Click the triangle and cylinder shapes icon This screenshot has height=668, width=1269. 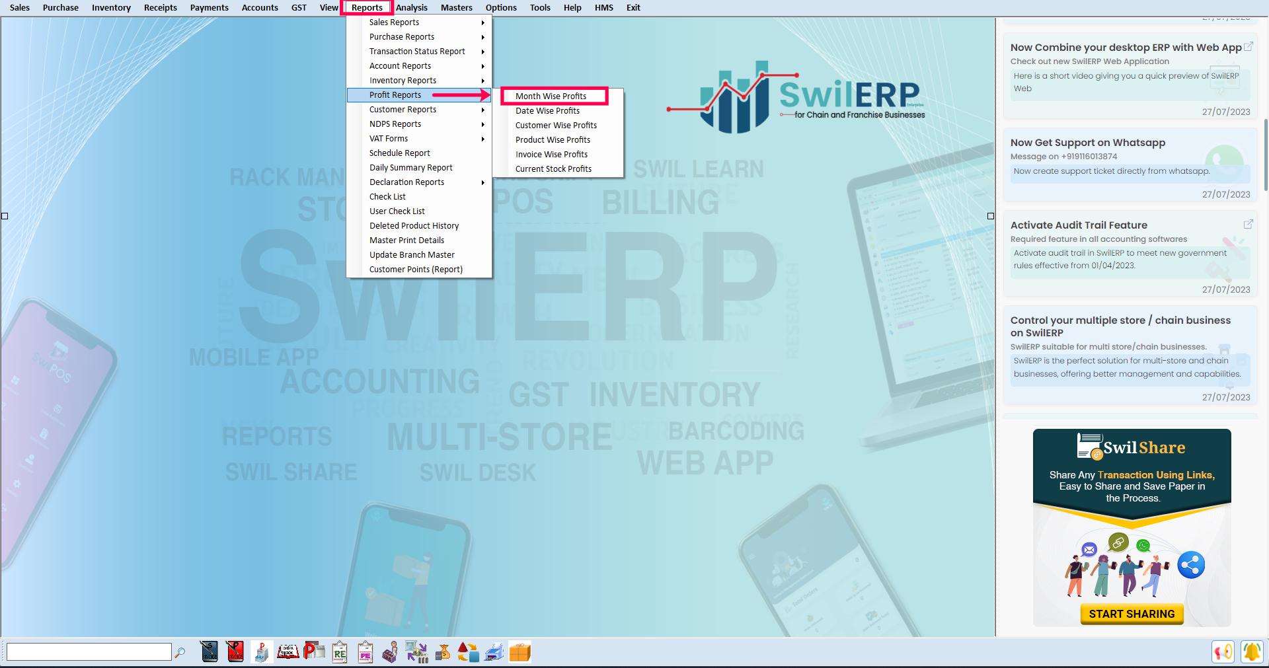[x=469, y=651]
